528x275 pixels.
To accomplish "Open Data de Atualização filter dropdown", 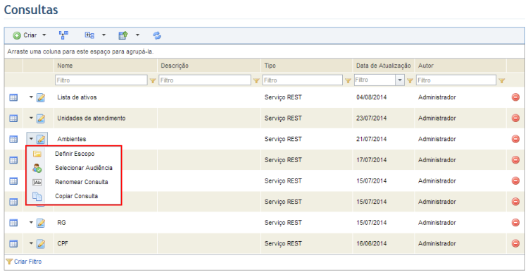I will pos(400,80).
